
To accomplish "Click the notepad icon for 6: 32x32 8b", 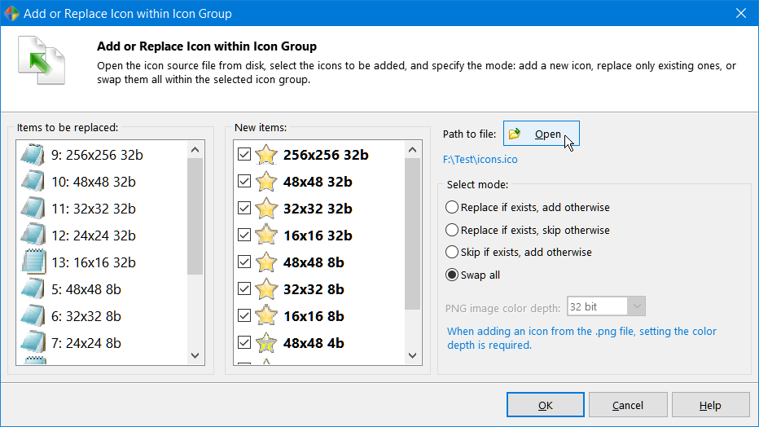I will (33, 316).
